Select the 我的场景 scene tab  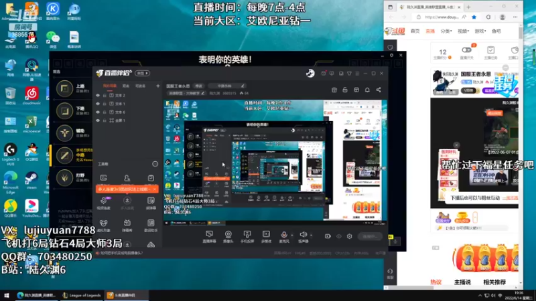(x=110, y=86)
